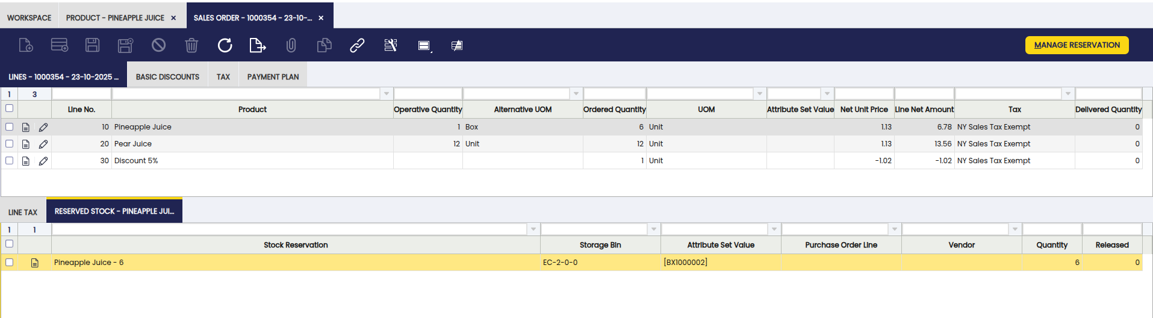This screenshot has width=1153, height=318.
Task: Check the reserved stock Pineapple Juice - 6 row
Action: (x=9, y=263)
